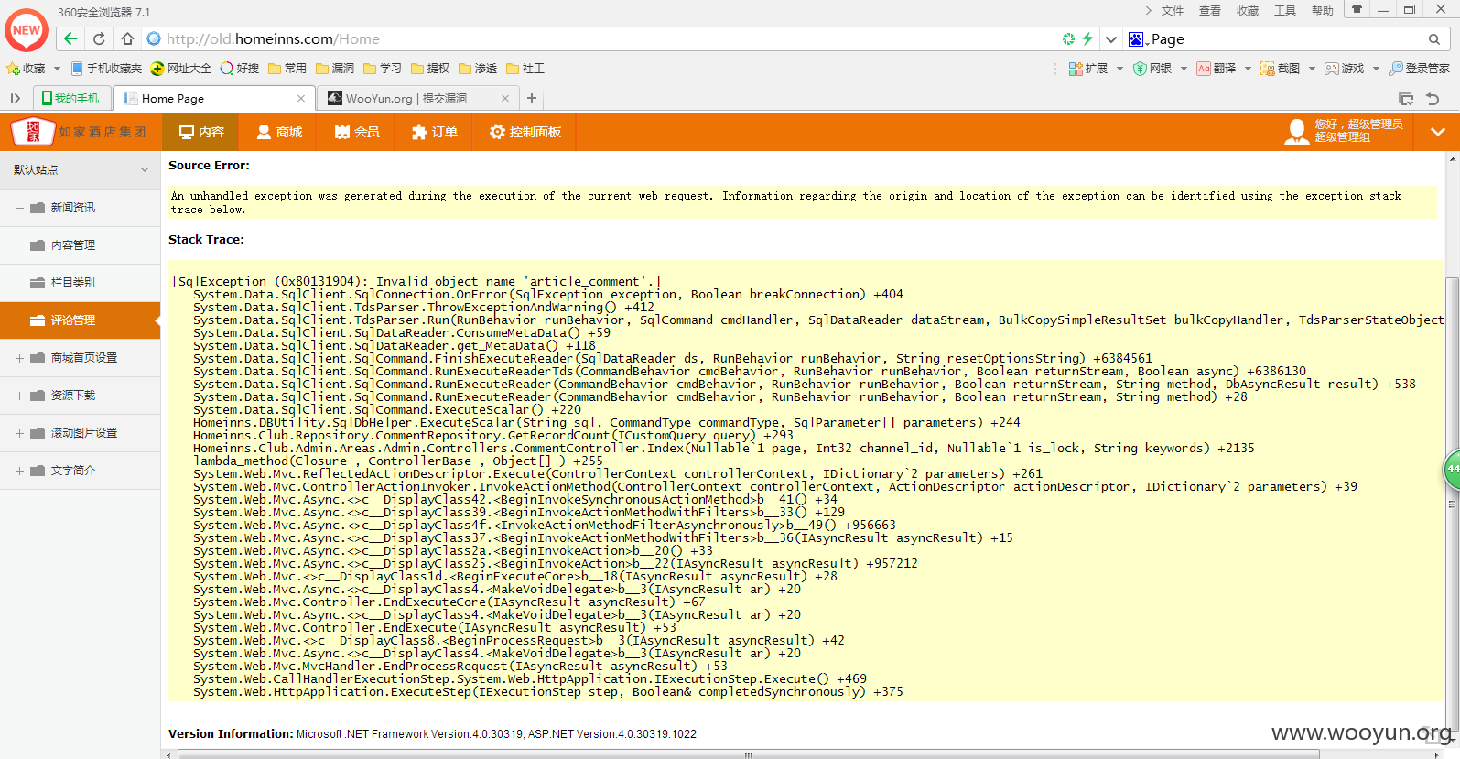Expand the dropdown arrow next to 网银
The width and height of the screenshot is (1460, 759).
[1183, 69]
